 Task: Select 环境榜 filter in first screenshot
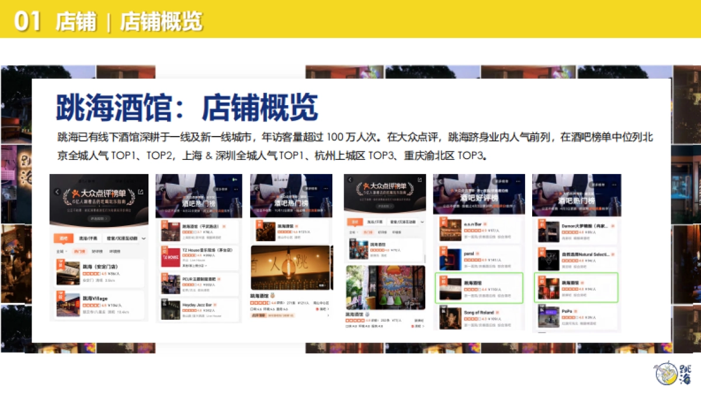tap(115, 252)
